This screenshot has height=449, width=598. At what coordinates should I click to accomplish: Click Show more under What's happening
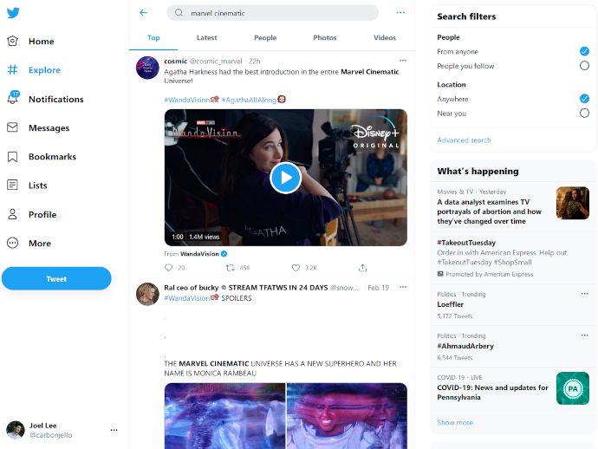pyautogui.click(x=455, y=423)
